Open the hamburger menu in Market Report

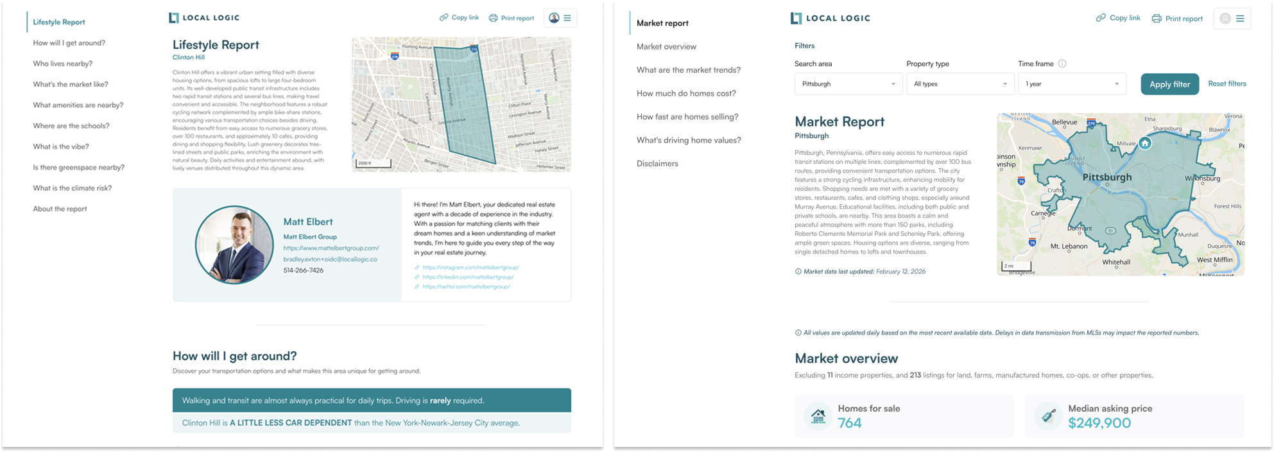pyautogui.click(x=1240, y=19)
